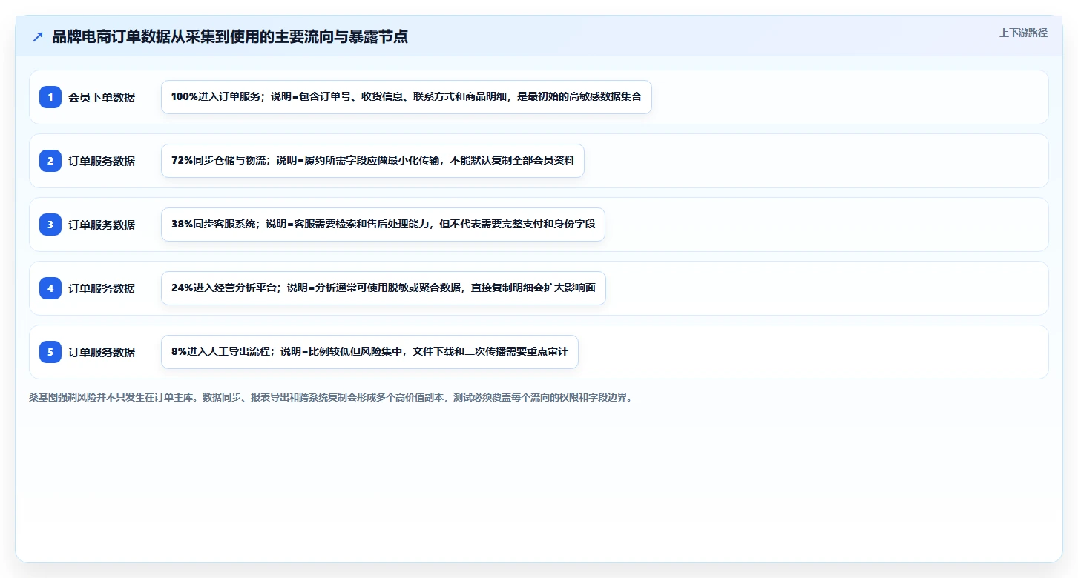Viewport: 1078px width, 578px height.
Task: Click the 会员下单数据 label
Action: tap(102, 97)
